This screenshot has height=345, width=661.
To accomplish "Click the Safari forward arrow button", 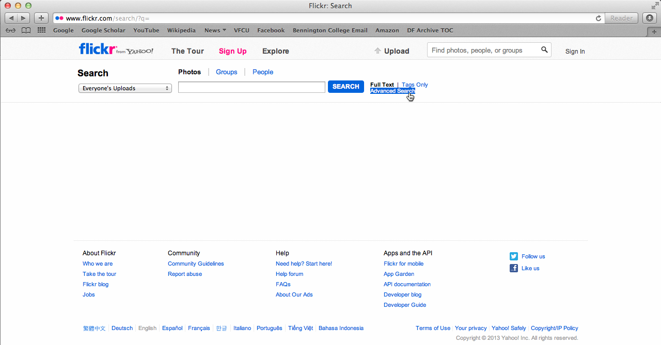I will pos(24,18).
